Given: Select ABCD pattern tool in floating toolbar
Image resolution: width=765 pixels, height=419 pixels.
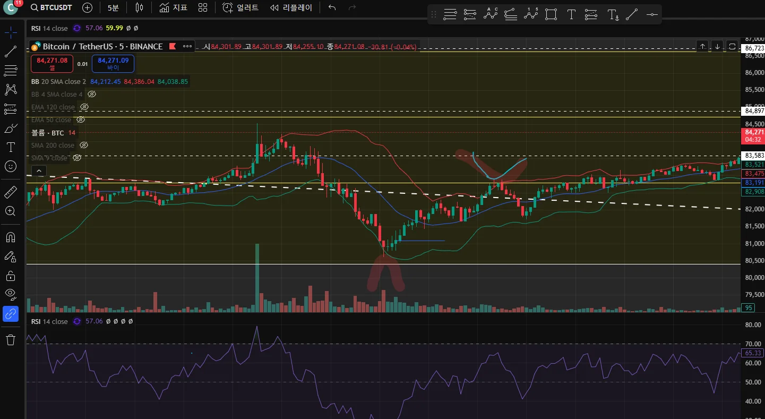Looking at the screenshot, I should point(491,15).
